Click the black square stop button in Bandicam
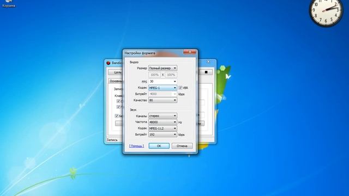 pyautogui.click(x=206, y=72)
